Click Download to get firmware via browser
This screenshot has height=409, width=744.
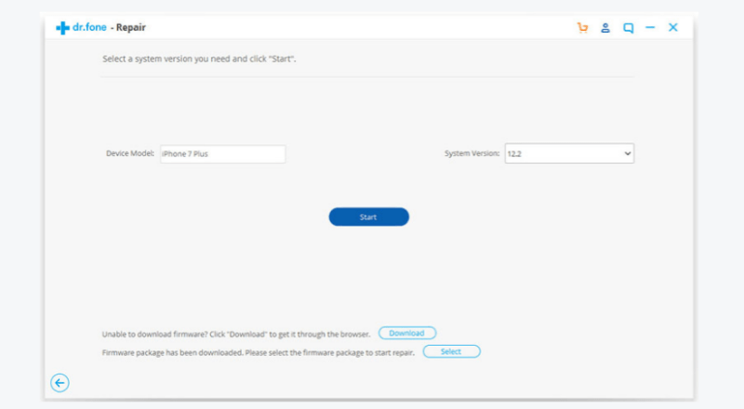coord(406,333)
